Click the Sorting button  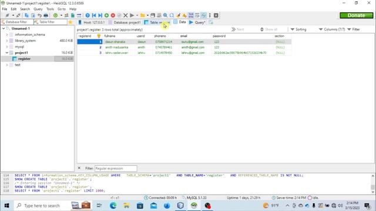pos(298,29)
